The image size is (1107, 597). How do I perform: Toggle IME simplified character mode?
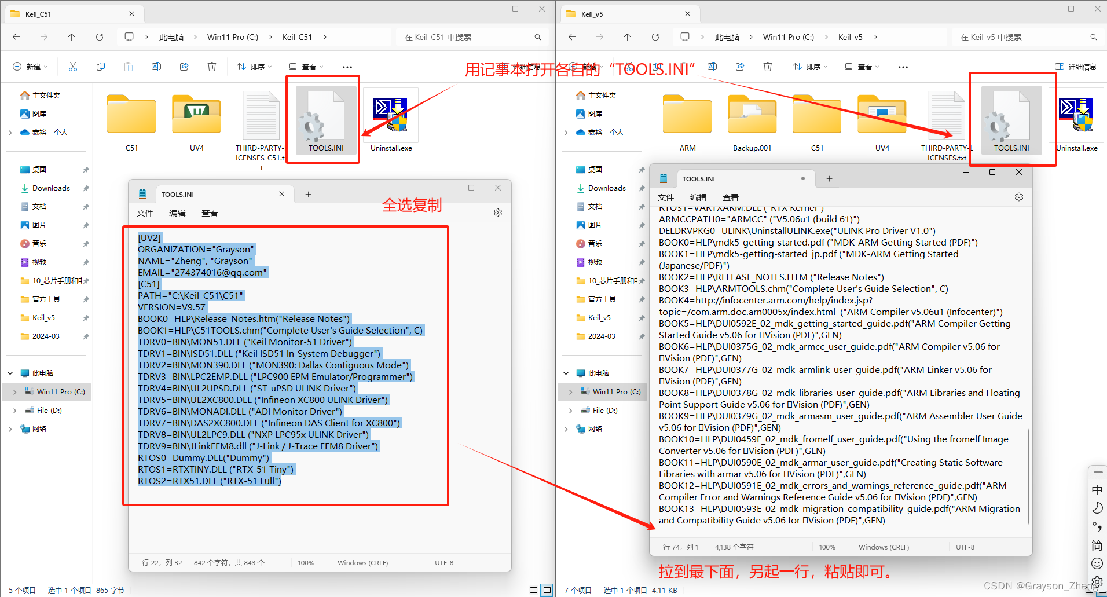coord(1097,545)
